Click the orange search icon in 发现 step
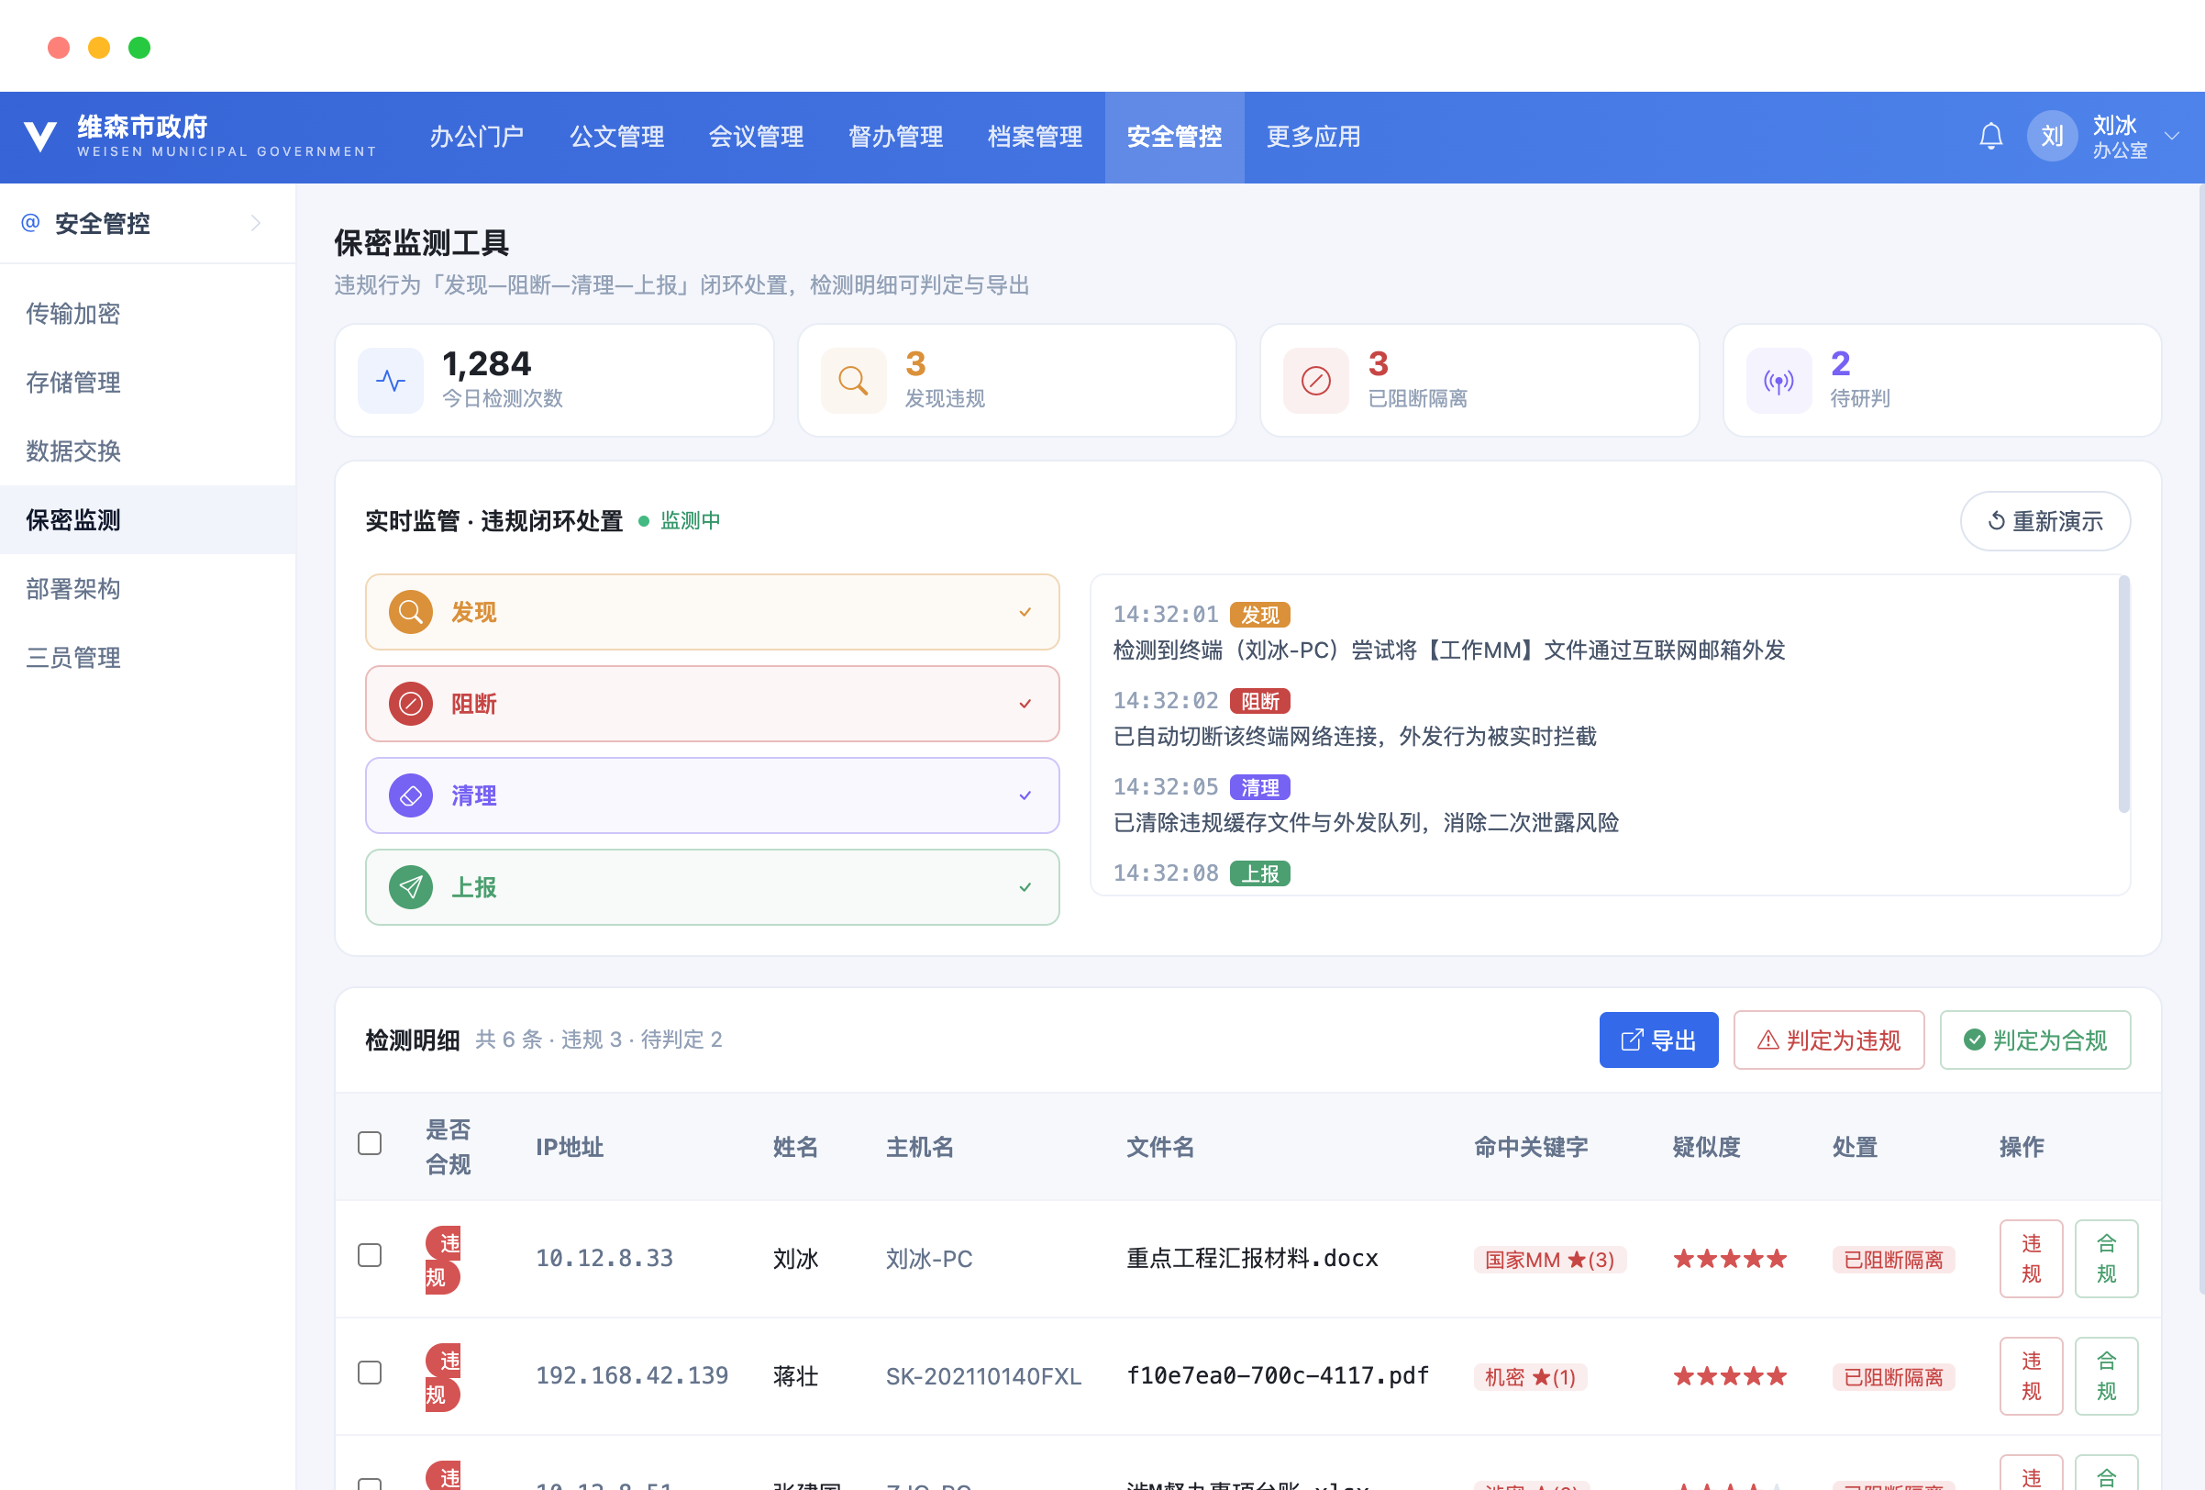The image size is (2205, 1490). pos(411,612)
